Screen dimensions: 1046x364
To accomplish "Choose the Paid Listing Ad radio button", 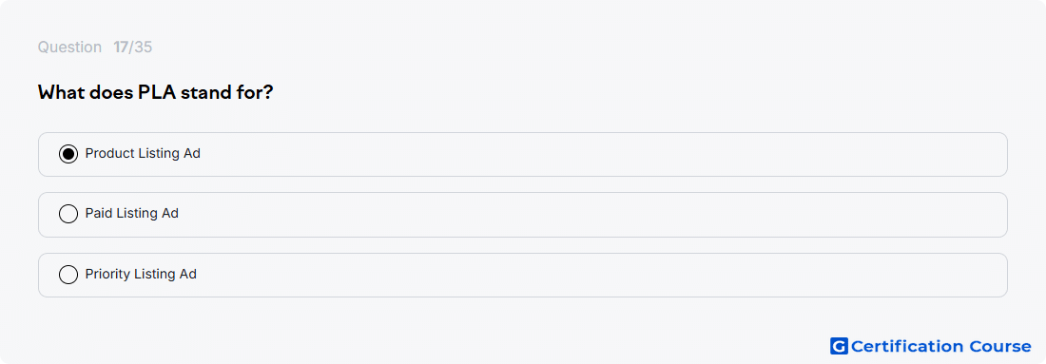I will pos(68,214).
